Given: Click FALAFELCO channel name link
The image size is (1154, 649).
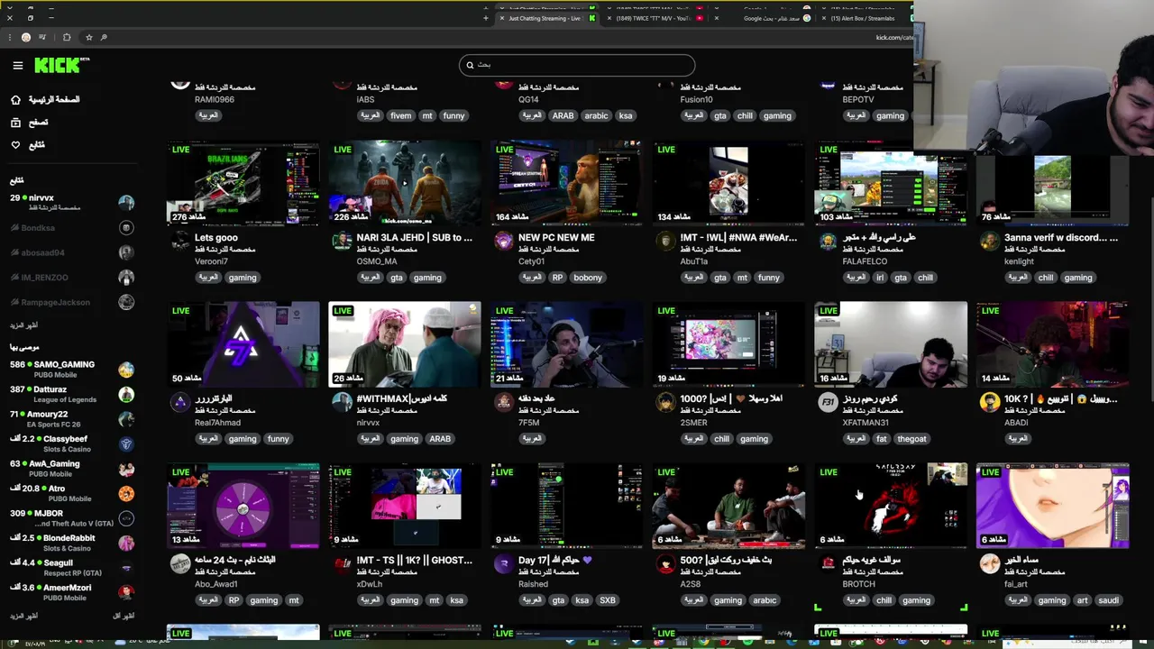Looking at the screenshot, I should click(x=865, y=261).
